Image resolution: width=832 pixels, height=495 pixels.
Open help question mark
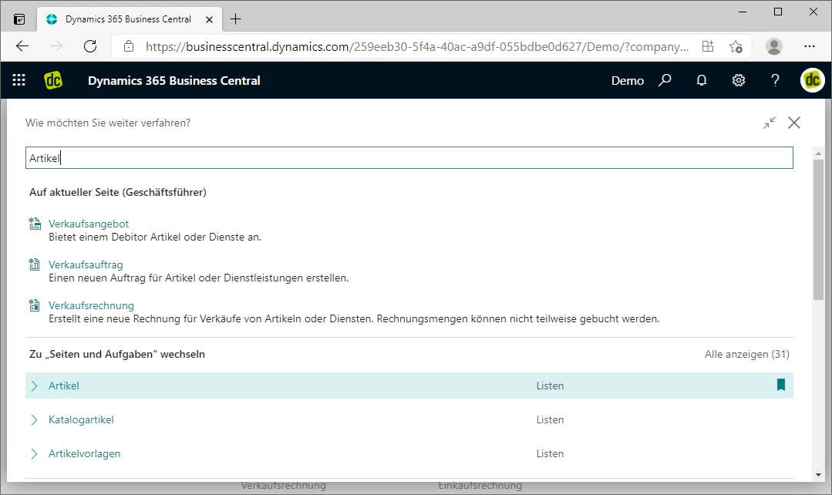[775, 80]
